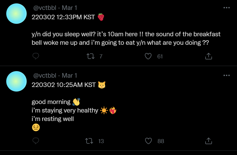Open the tweet text 'i'm resting well'
The image size is (237, 155).
53,119
